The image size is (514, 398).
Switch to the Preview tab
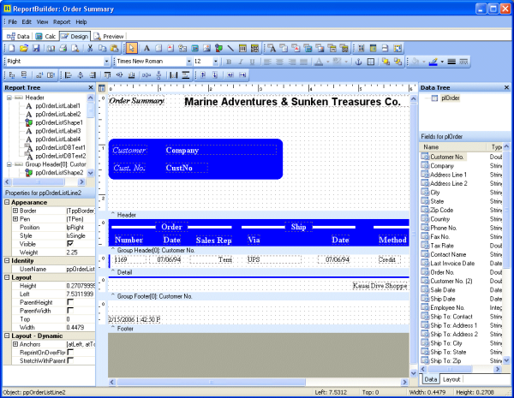(109, 37)
